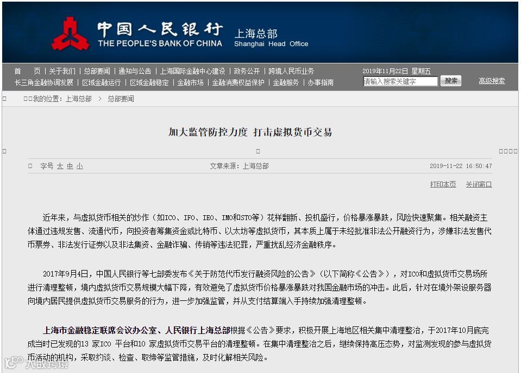Image resolution: width=521 pixels, height=373 pixels.
Task: Open the 金融市场 menu item
Action: pos(190,82)
